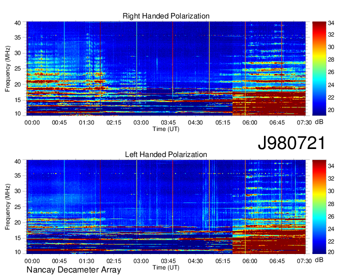340x276 pixels.
Task: Click frequency tick '35' on Left Handed plot
Action: coord(17,175)
